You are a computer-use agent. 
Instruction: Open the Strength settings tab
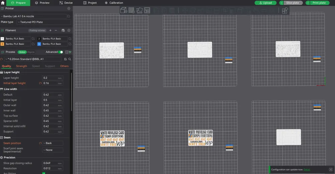pos(21,66)
